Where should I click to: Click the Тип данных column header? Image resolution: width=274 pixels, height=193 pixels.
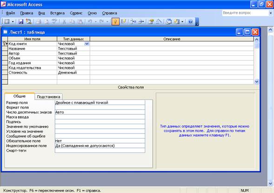[74, 39]
